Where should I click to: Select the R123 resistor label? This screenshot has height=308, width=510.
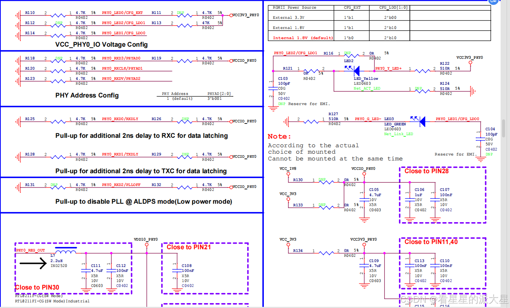click(x=30, y=79)
